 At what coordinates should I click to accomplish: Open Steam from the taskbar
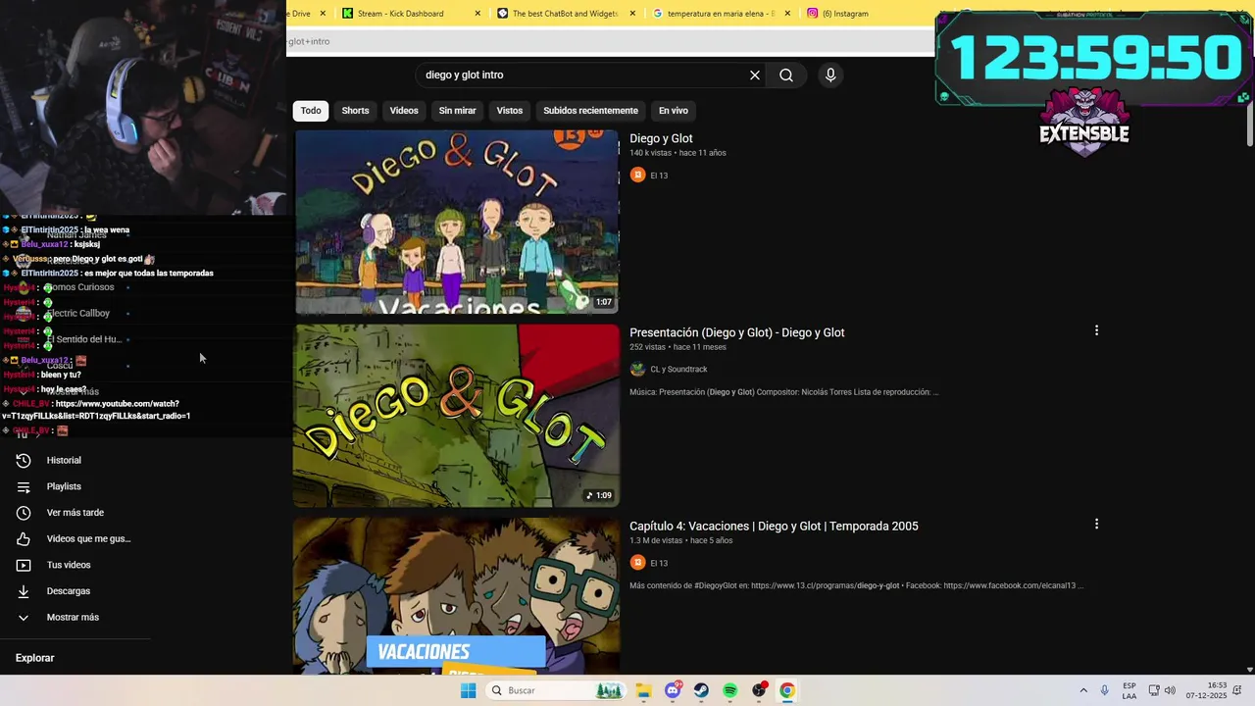pyautogui.click(x=701, y=690)
